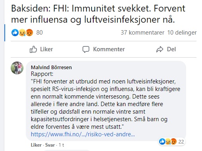Click the Del share arrow icon

coord(160,49)
